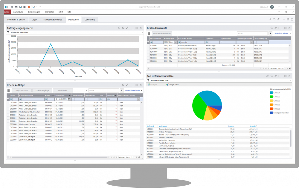This screenshot has width=299, height=188.
Task: Refresh the Auftragseingangswerte panel
Action: point(123,28)
